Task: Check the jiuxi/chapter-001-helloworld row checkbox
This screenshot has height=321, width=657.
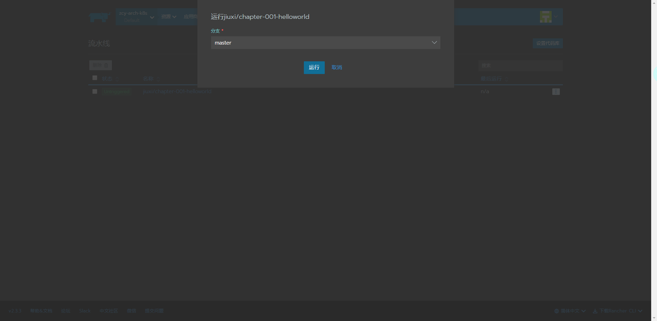Action: click(95, 91)
